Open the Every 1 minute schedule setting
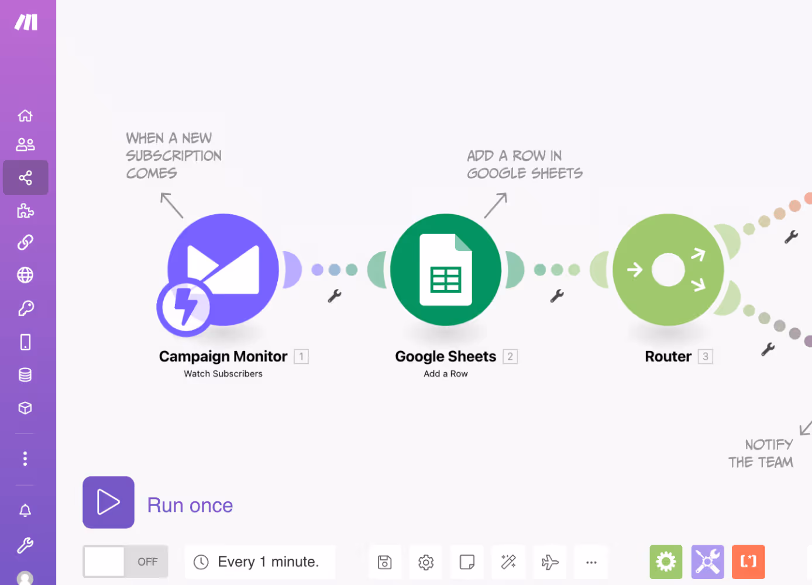Screen dimensions: 812x585 click(260, 562)
